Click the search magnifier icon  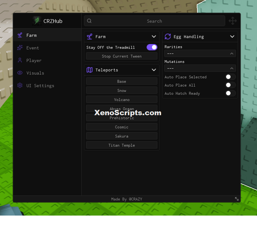tap(89, 21)
